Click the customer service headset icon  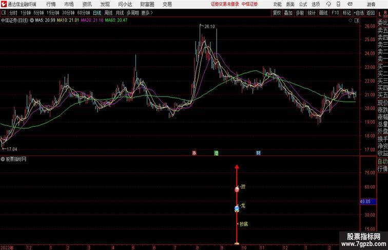[328, 4]
